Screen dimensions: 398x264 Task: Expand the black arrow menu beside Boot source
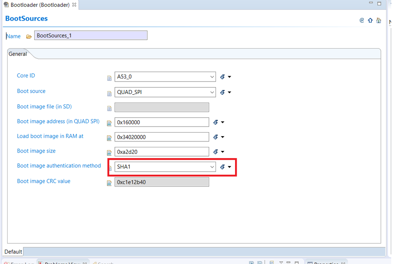(229, 92)
